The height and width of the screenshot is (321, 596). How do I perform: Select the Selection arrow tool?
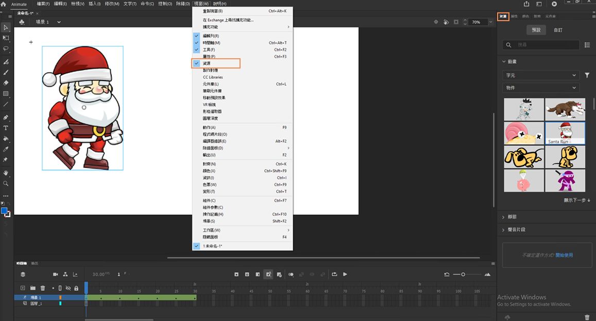click(6, 27)
